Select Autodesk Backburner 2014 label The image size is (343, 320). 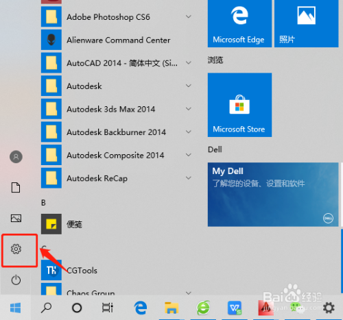[x=116, y=132]
